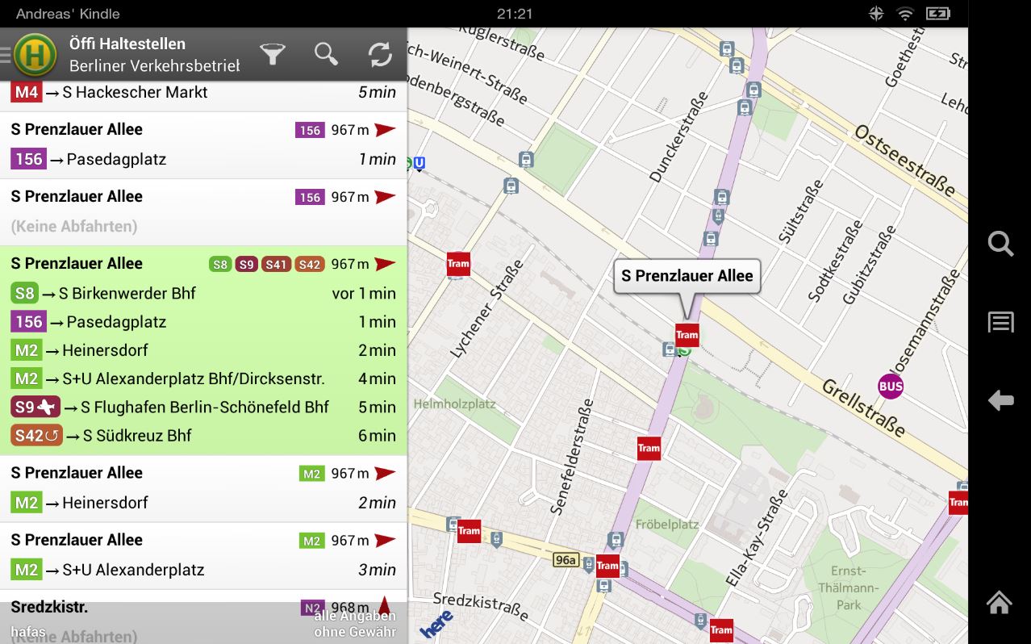Select S9 to S Flughafen Berlin-Schönefeld departure
Image resolution: width=1031 pixels, height=644 pixels.
click(x=203, y=407)
